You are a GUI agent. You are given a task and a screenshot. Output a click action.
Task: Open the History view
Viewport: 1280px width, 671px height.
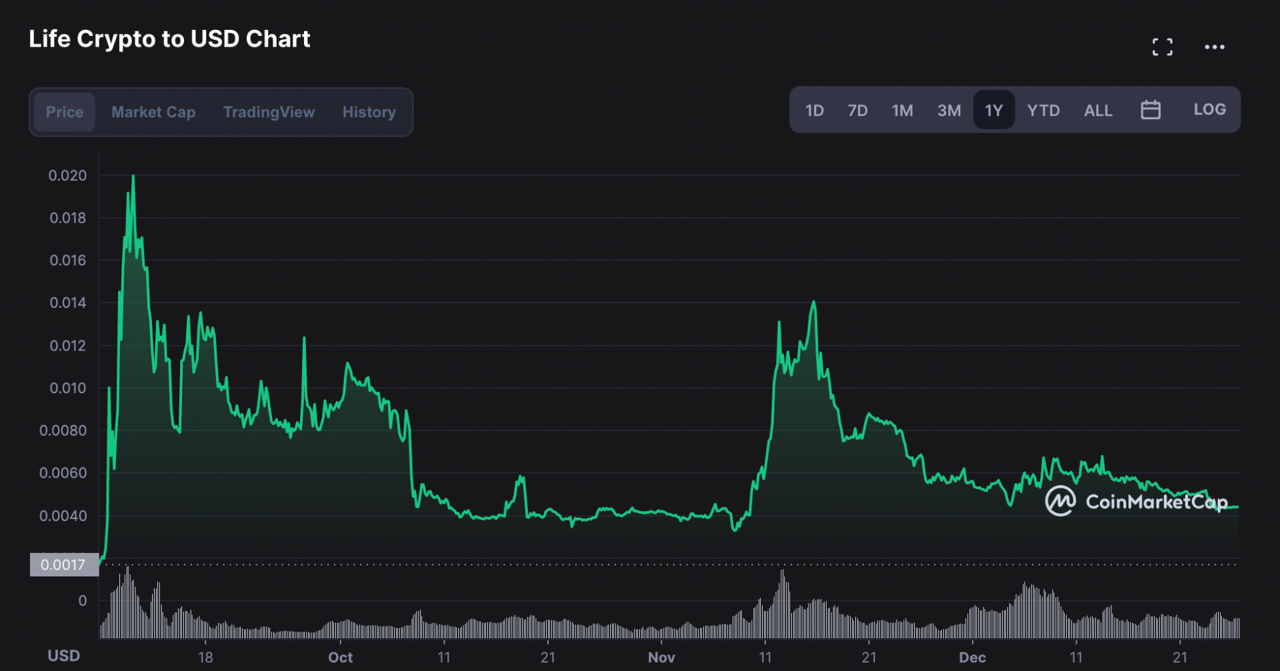[x=369, y=112]
